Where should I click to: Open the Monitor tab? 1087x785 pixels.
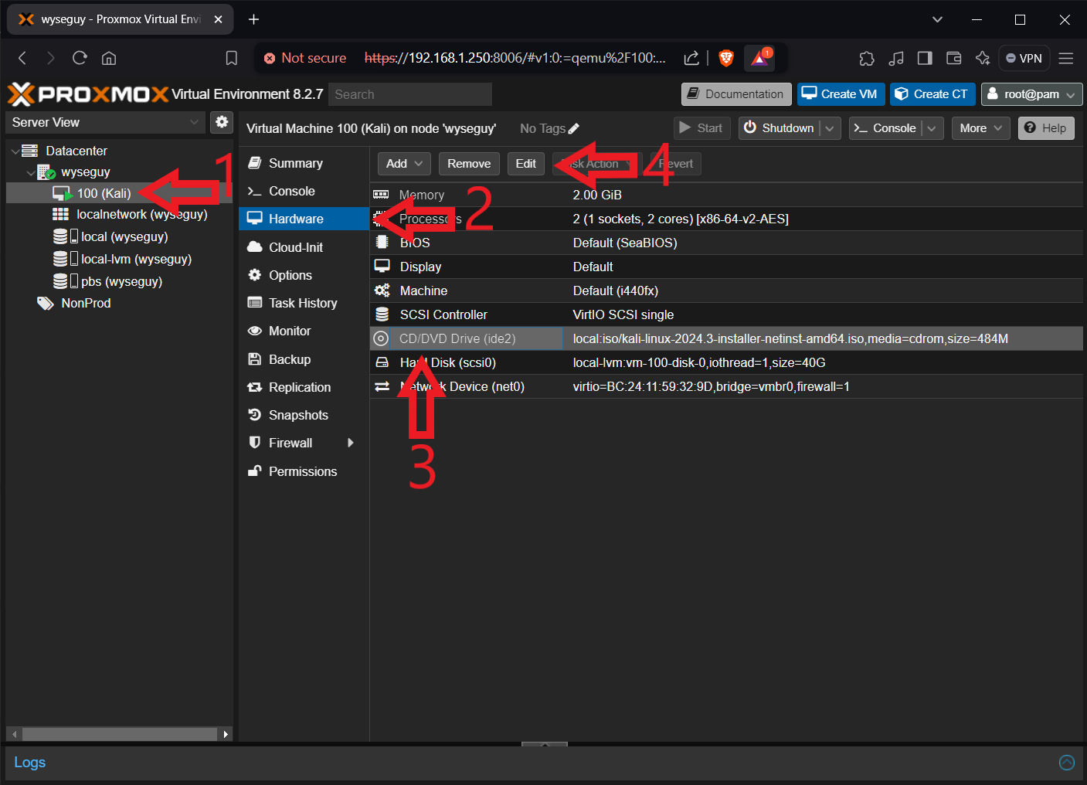[304, 331]
